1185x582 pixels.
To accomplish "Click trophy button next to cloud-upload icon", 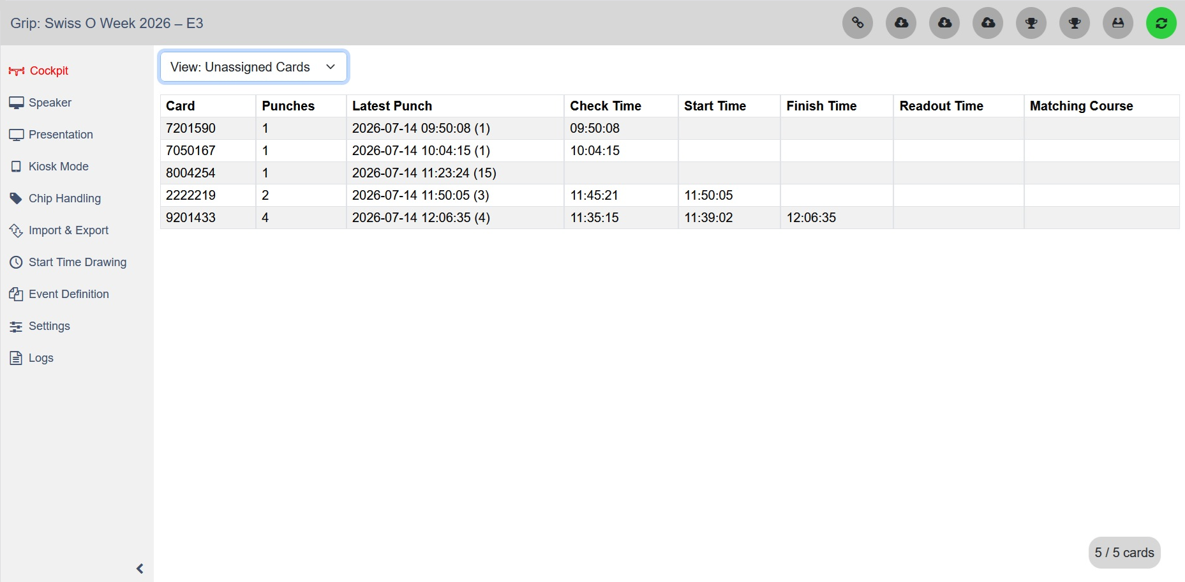I will coord(1031,23).
